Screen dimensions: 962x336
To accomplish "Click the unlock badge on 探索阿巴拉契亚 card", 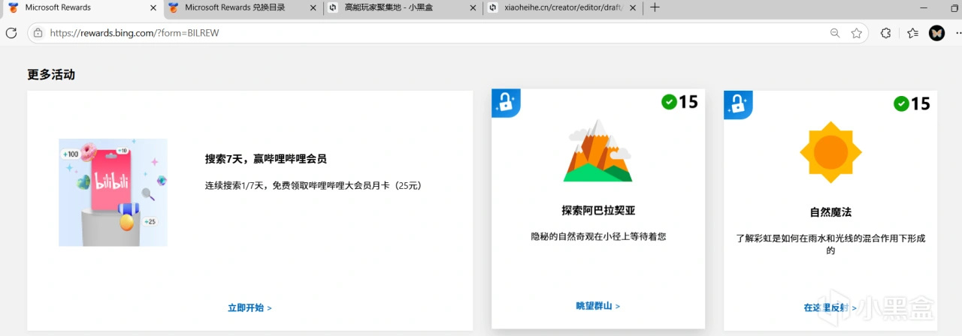I will (x=507, y=103).
